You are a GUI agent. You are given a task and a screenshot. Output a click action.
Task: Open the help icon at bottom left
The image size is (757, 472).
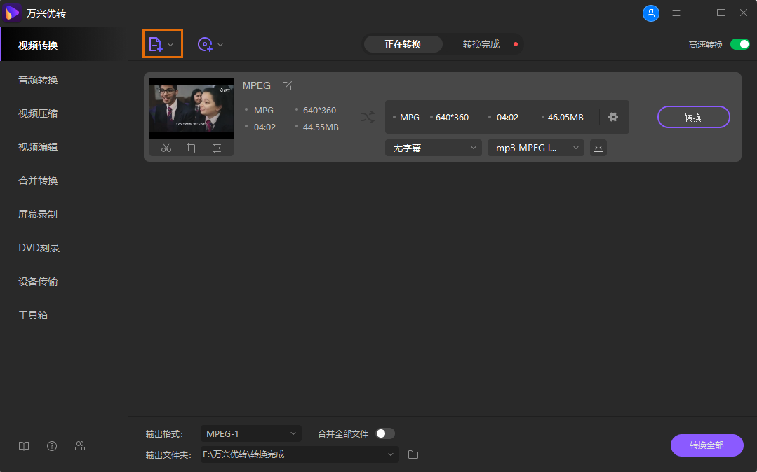pyautogui.click(x=51, y=445)
